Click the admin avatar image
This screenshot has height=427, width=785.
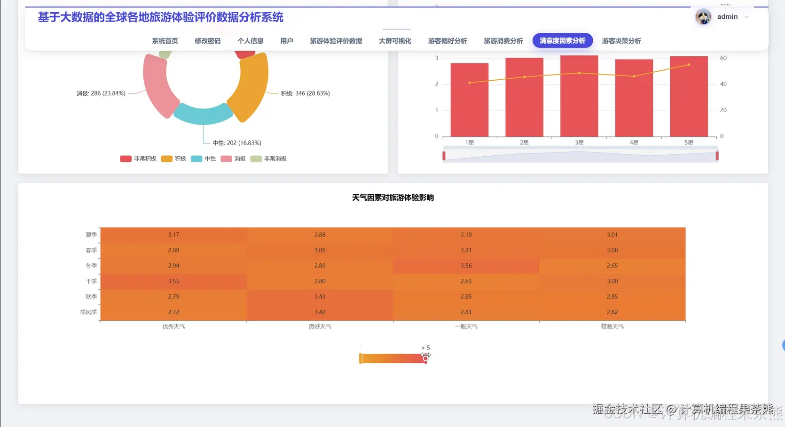(702, 16)
